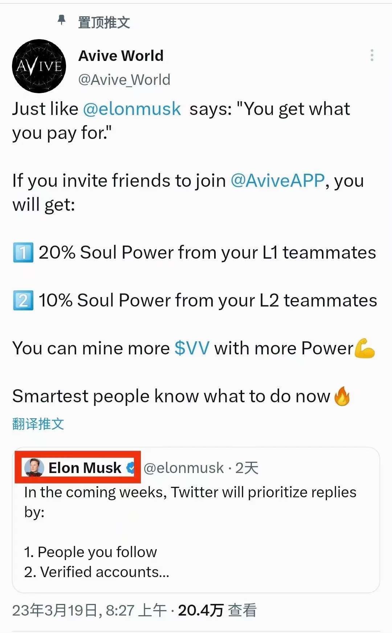392x633 pixels.
Task: Open the @elonmusk mention link
Action: [132, 109]
